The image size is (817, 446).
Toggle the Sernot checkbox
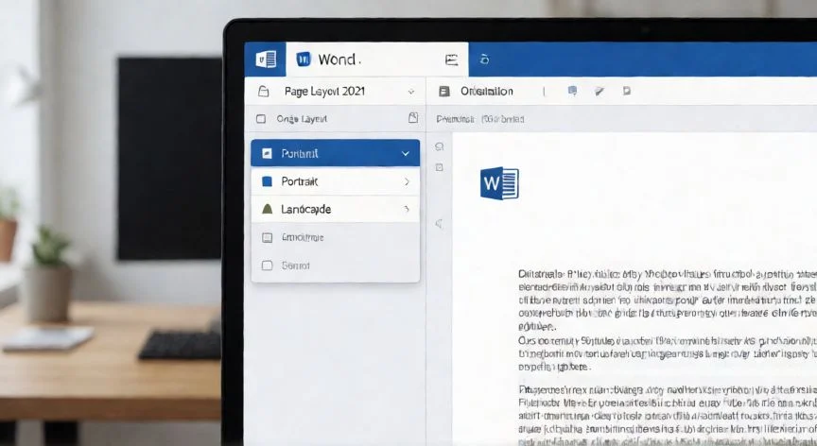coord(268,266)
